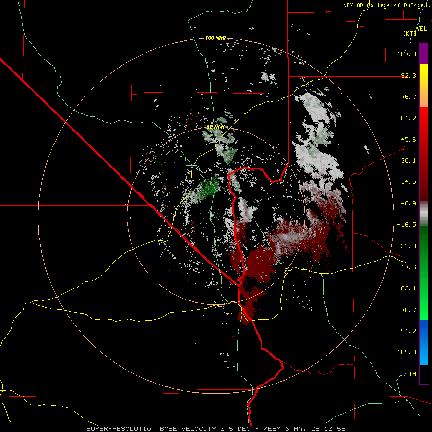The height and width of the screenshot is (432, 432).
Task: Click the -109.8 legend value
Action: tap(405, 352)
